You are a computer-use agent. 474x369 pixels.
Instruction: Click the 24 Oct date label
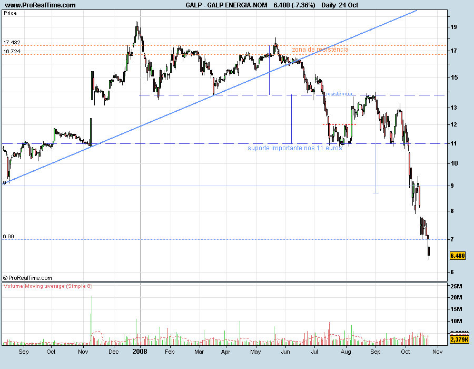pyautogui.click(x=348, y=5)
